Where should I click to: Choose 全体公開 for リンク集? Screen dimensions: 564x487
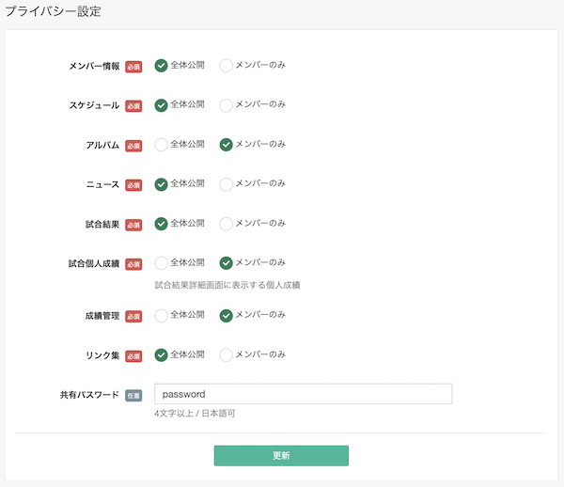pos(162,355)
